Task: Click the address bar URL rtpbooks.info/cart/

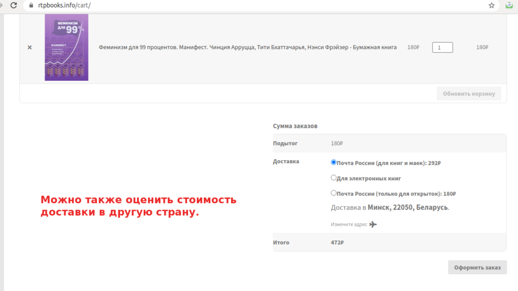Action: (x=64, y=5)
